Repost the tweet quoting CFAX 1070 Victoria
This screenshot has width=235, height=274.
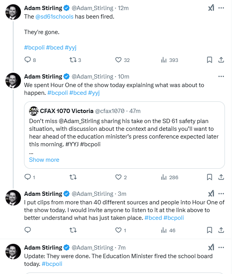(73, 177)
